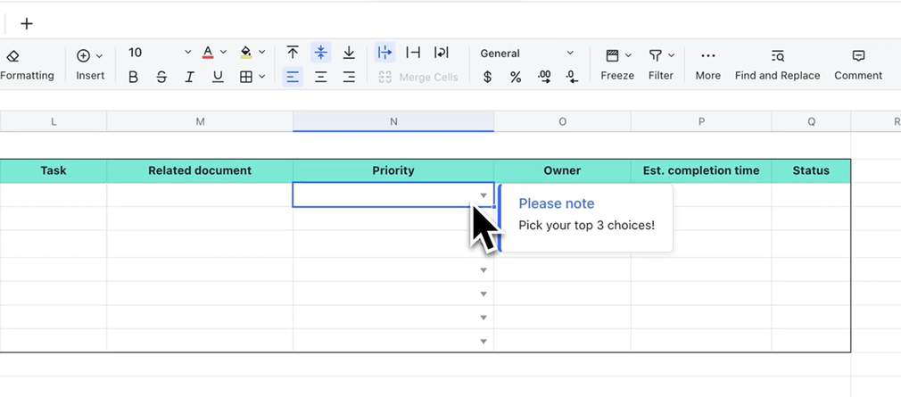This screenshot has width=901, height=397.
Task: Open dropdown arrow in selected Priority cell
Action: [x=484, y=195]
